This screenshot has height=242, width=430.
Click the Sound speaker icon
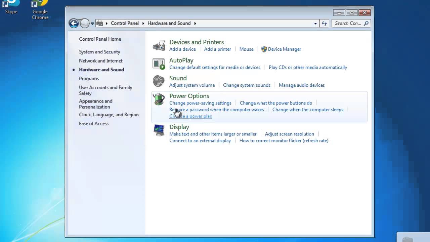159,81
